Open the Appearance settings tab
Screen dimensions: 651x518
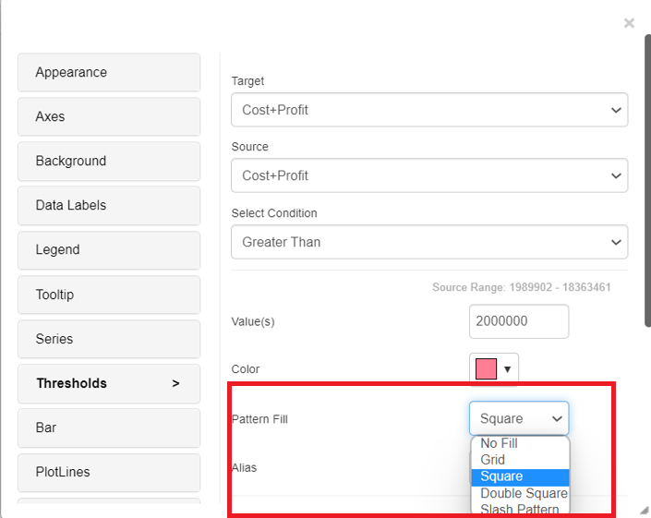(109, 72)
